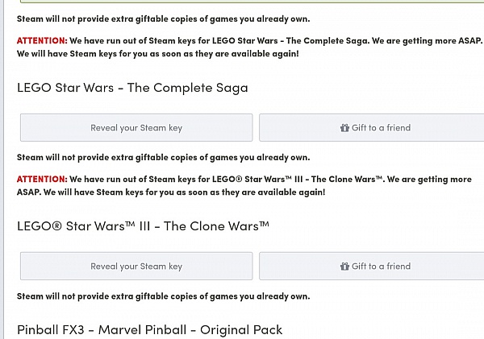Gift LEGO Star Wars III Clone Wars to a friend
The height and width of the screenshot is (339, 484).
click(x=372, y=266)
